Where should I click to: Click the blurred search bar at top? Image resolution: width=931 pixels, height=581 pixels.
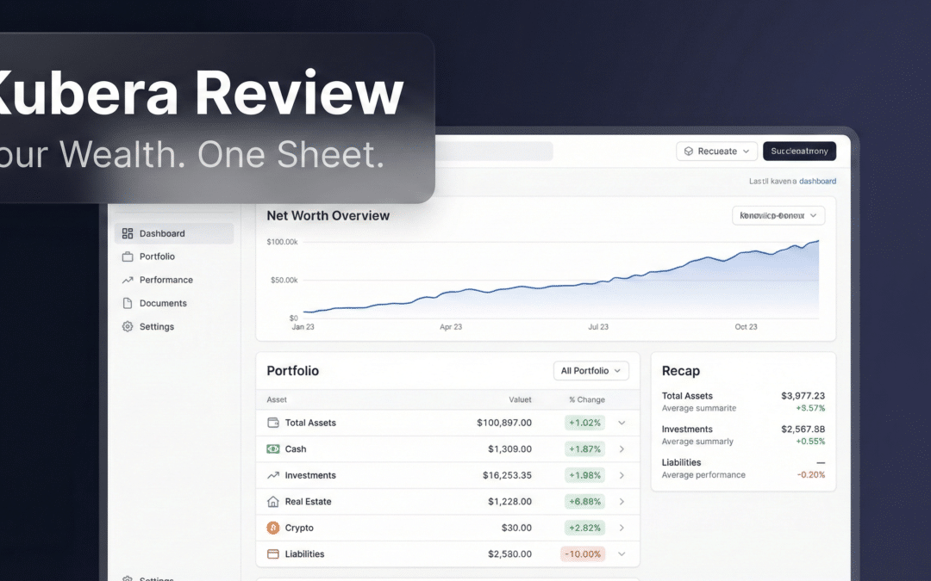pyautogui.click(x=494, y=151)
